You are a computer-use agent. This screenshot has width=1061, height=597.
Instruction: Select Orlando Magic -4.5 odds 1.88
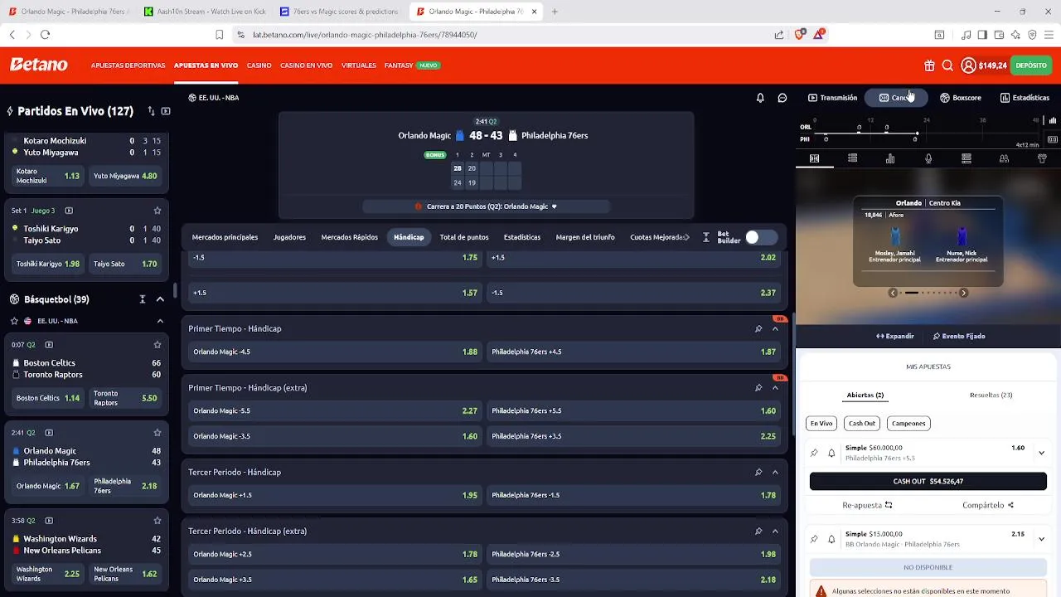335,352
